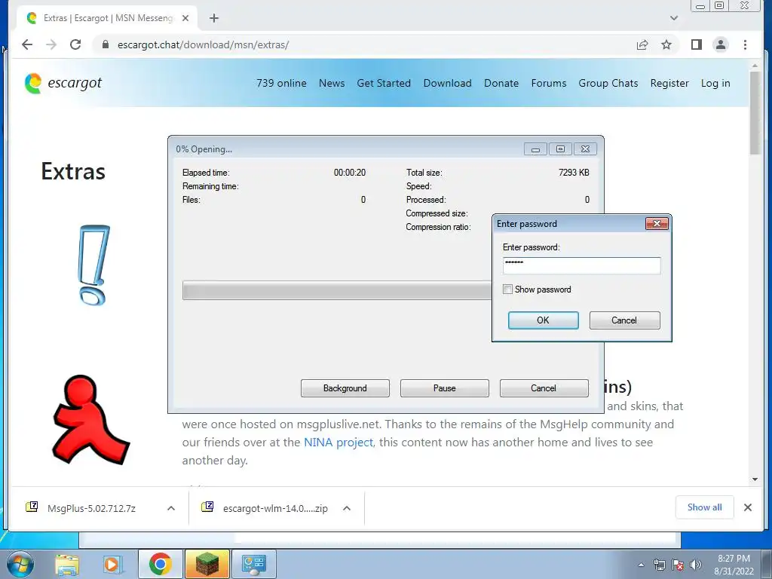772x579 pixels.
Task: Open the MsgPlus-5.02.712.7z download
Action: pos(91,508)
